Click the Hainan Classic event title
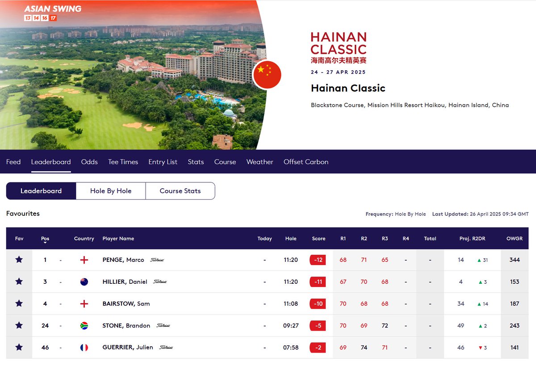536x366 pixels. coord(348,88)
